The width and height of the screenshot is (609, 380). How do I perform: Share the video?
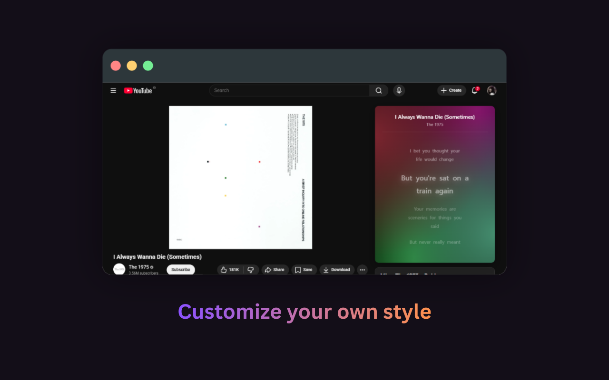coord(275,270)
